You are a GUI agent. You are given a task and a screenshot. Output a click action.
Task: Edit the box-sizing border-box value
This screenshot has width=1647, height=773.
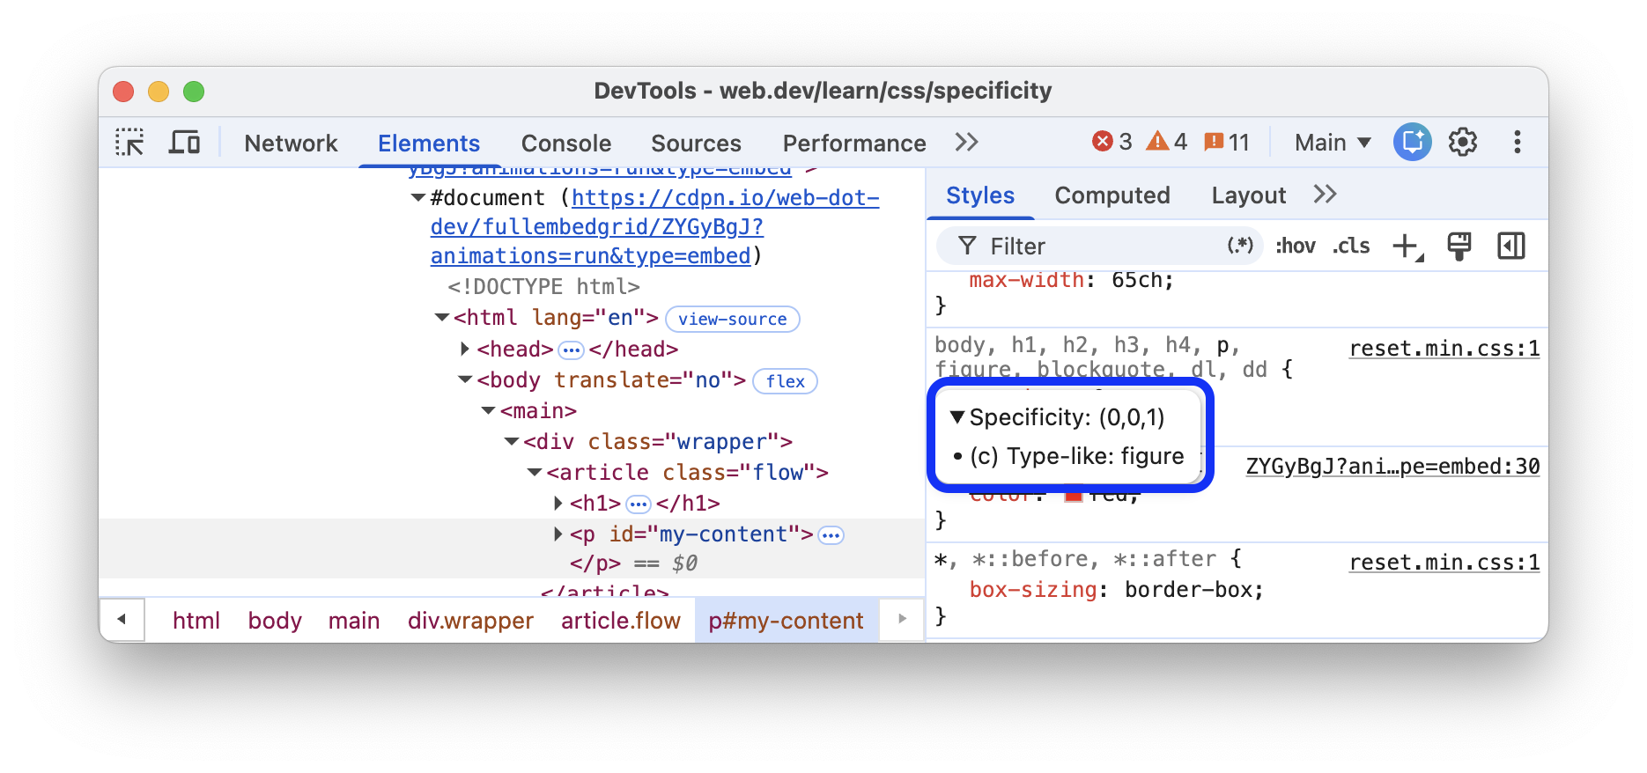pyautogui.click(x=1186, y=590)
